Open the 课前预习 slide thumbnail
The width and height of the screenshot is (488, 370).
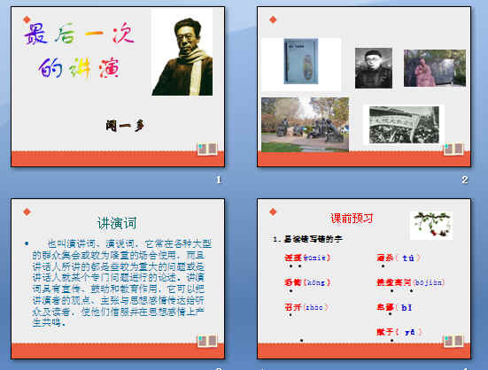point(364,279)
